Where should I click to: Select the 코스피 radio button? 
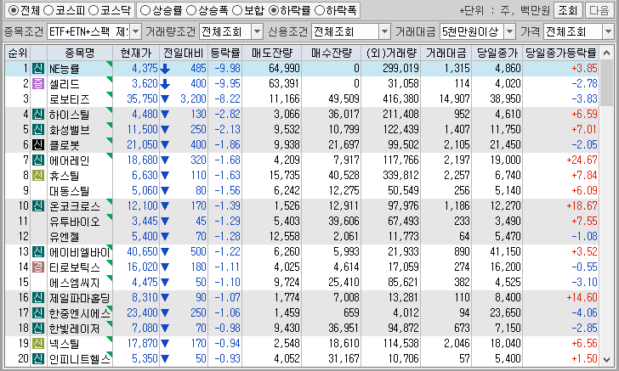pos(48,10)
